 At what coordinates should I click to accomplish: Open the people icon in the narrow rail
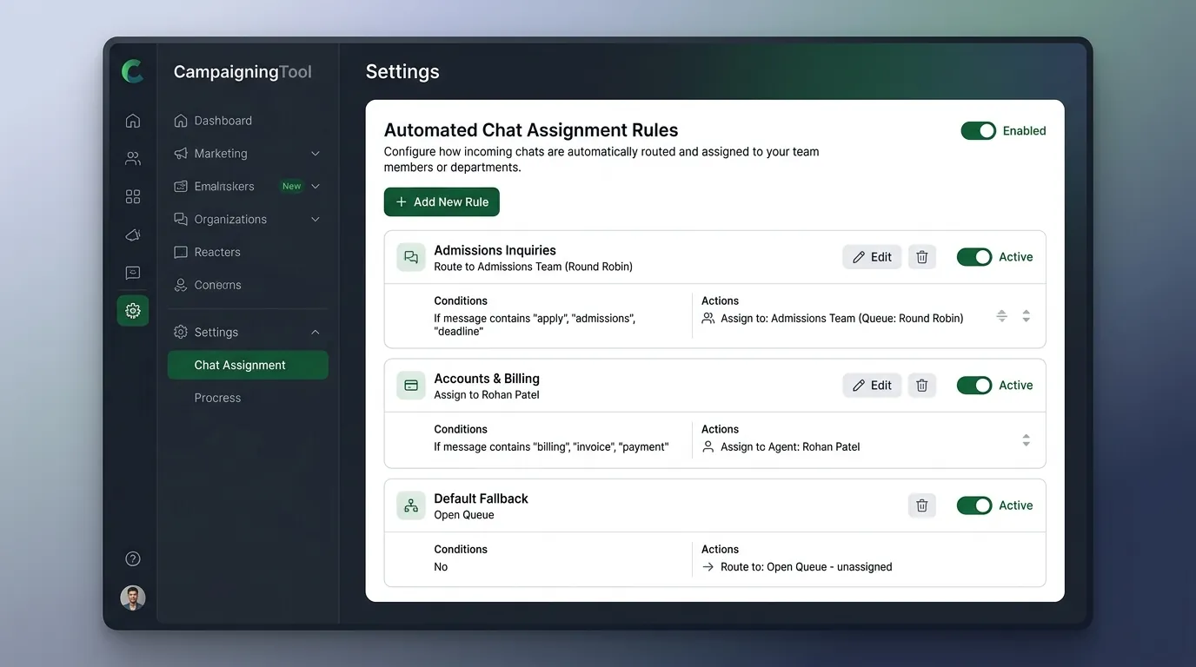click(x=133, y=159)
